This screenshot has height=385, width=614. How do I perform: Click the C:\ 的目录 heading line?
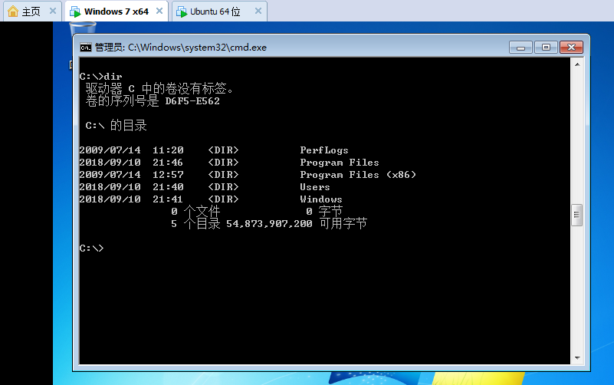click(116, 126)
